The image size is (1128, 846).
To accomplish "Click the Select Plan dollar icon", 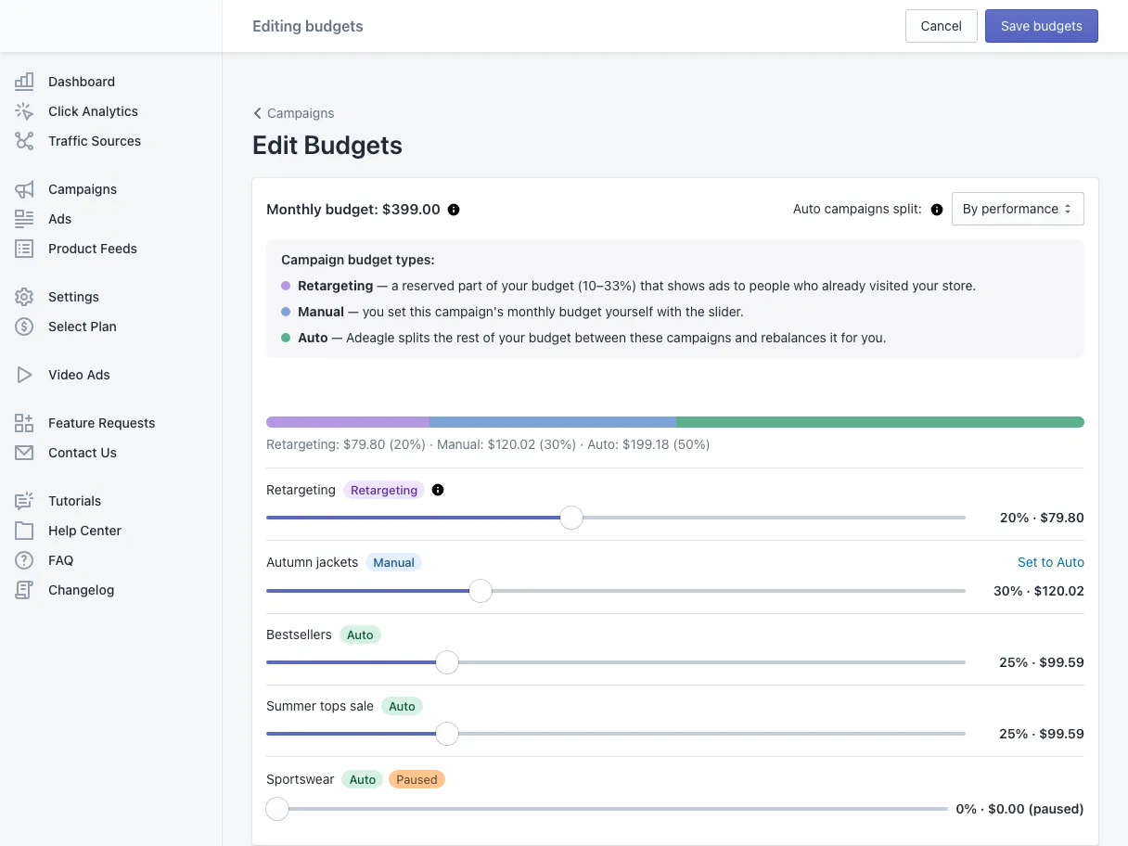I will pyautogui.click(x=24, y=327).
